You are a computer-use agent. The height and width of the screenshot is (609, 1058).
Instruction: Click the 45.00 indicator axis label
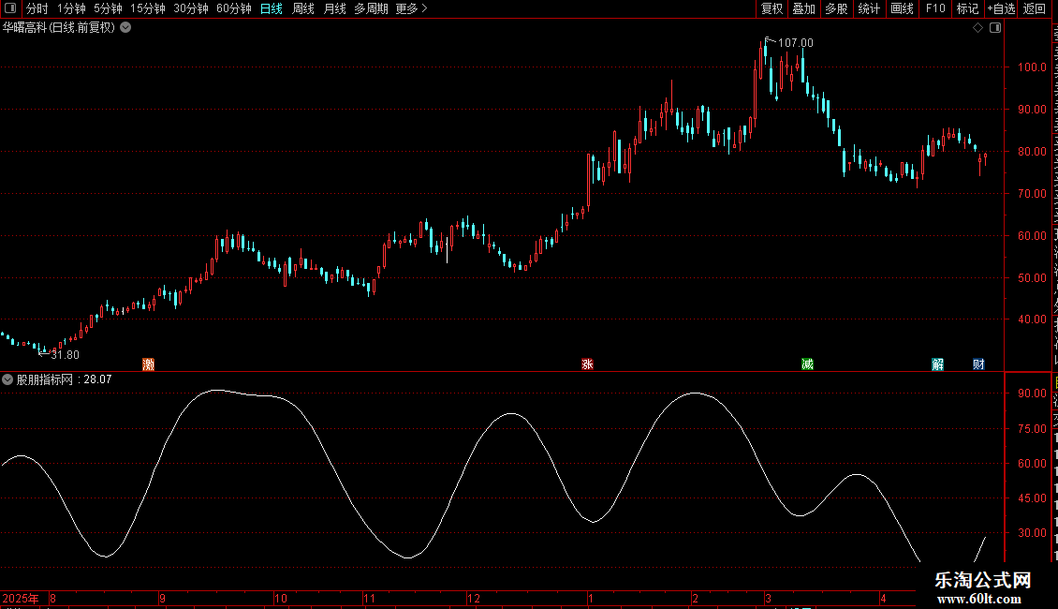pyautogui.click(x=1033, y=498)
